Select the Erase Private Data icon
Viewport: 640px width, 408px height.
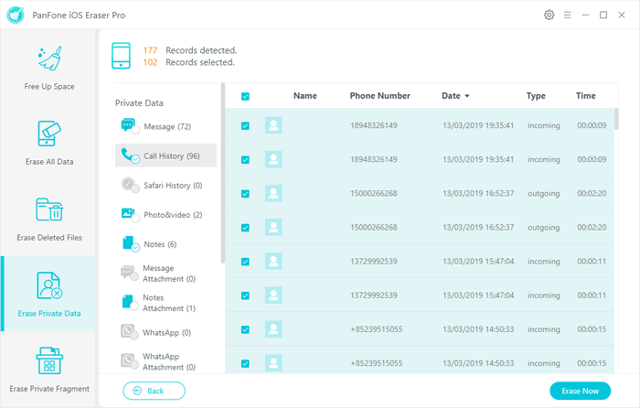49,285
